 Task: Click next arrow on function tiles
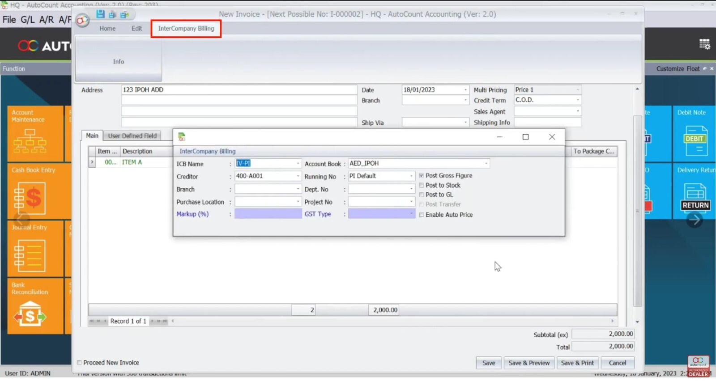click(x=695, y=220)
